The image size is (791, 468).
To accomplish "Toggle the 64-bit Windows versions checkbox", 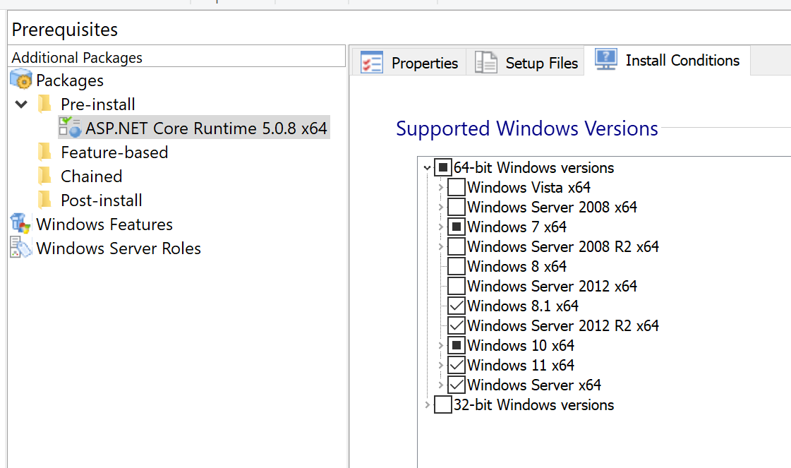I will (x=443, y=167).
